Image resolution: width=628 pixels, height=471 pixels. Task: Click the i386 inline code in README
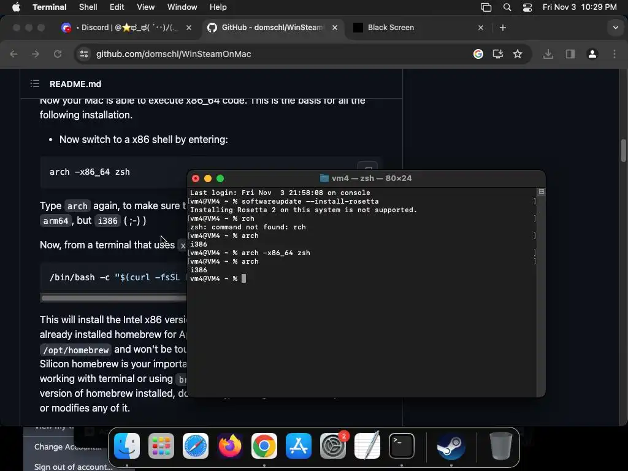[x=108, y=221]
